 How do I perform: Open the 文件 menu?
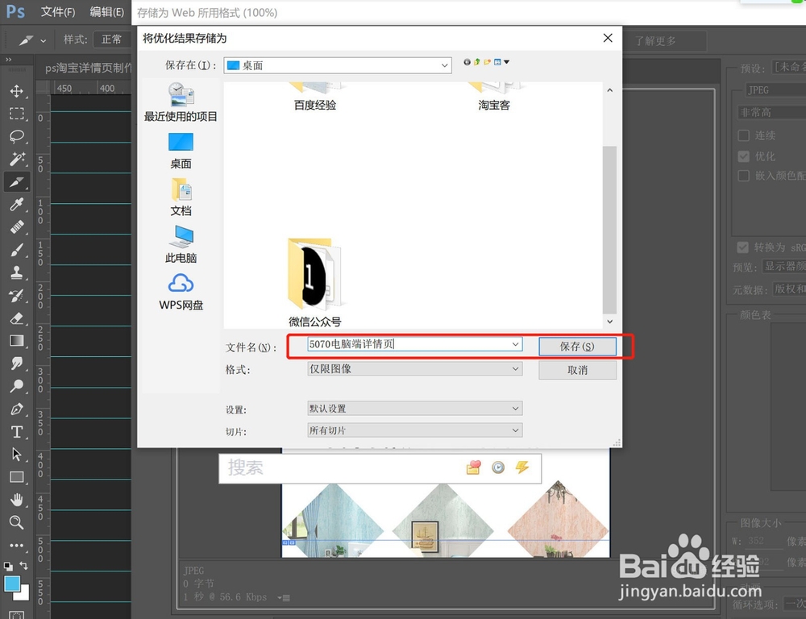point(56,12)
